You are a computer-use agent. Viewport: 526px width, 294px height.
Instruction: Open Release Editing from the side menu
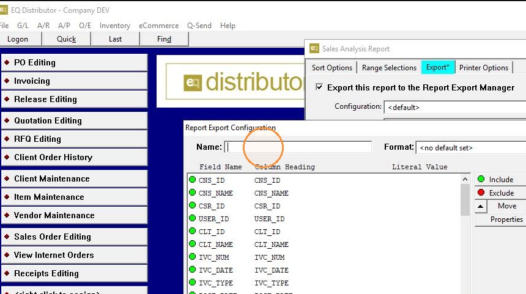click(75, 100)
